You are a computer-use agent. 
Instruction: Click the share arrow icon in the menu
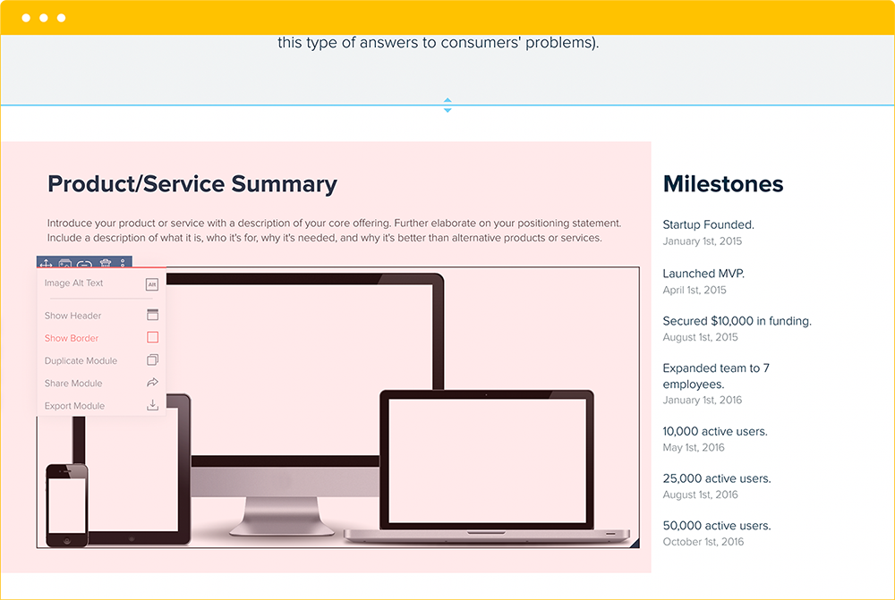[x=152, y=382]
